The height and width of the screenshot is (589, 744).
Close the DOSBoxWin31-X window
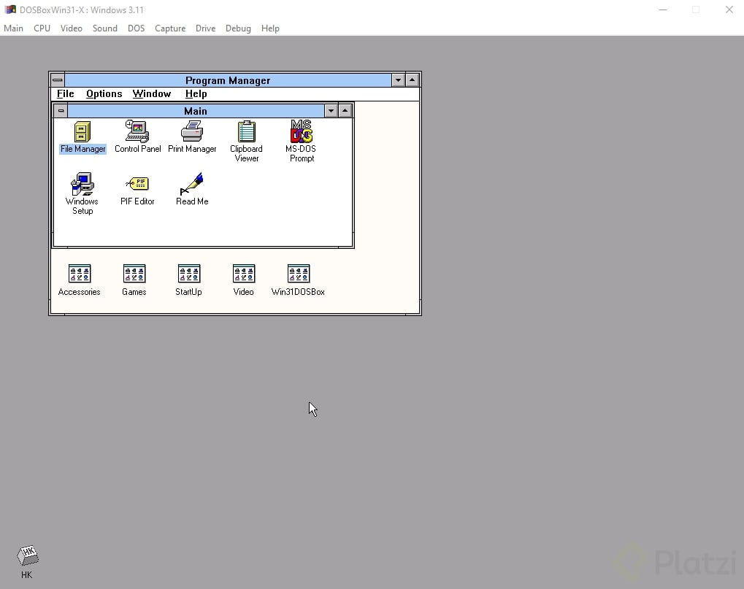(729, 9)
